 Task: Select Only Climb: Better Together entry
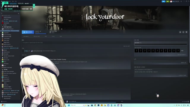(10, 73)
